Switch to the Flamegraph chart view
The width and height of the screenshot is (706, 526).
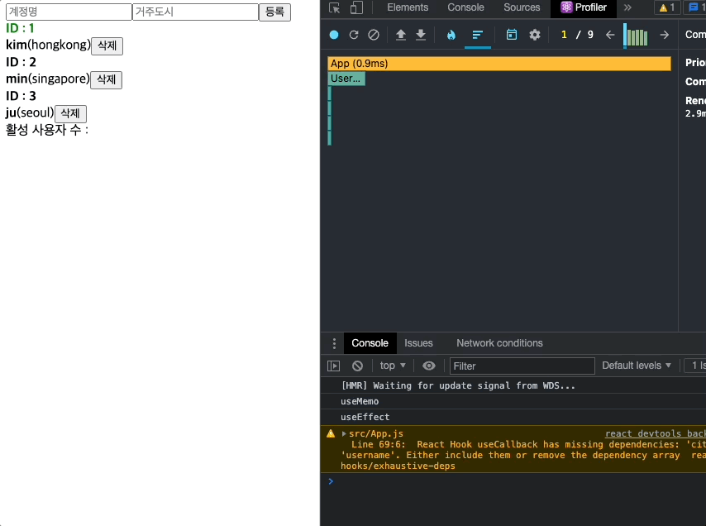(453, 35)
